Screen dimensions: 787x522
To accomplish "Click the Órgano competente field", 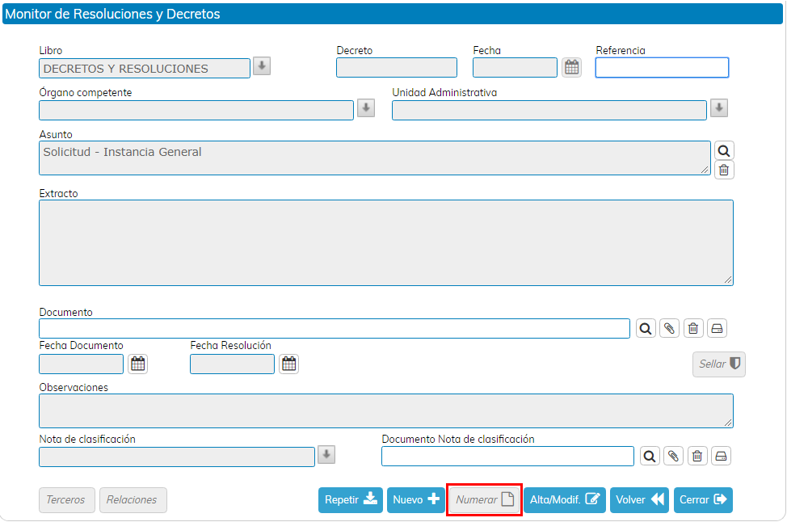I will pyautogui.click(x=196, y=110).
